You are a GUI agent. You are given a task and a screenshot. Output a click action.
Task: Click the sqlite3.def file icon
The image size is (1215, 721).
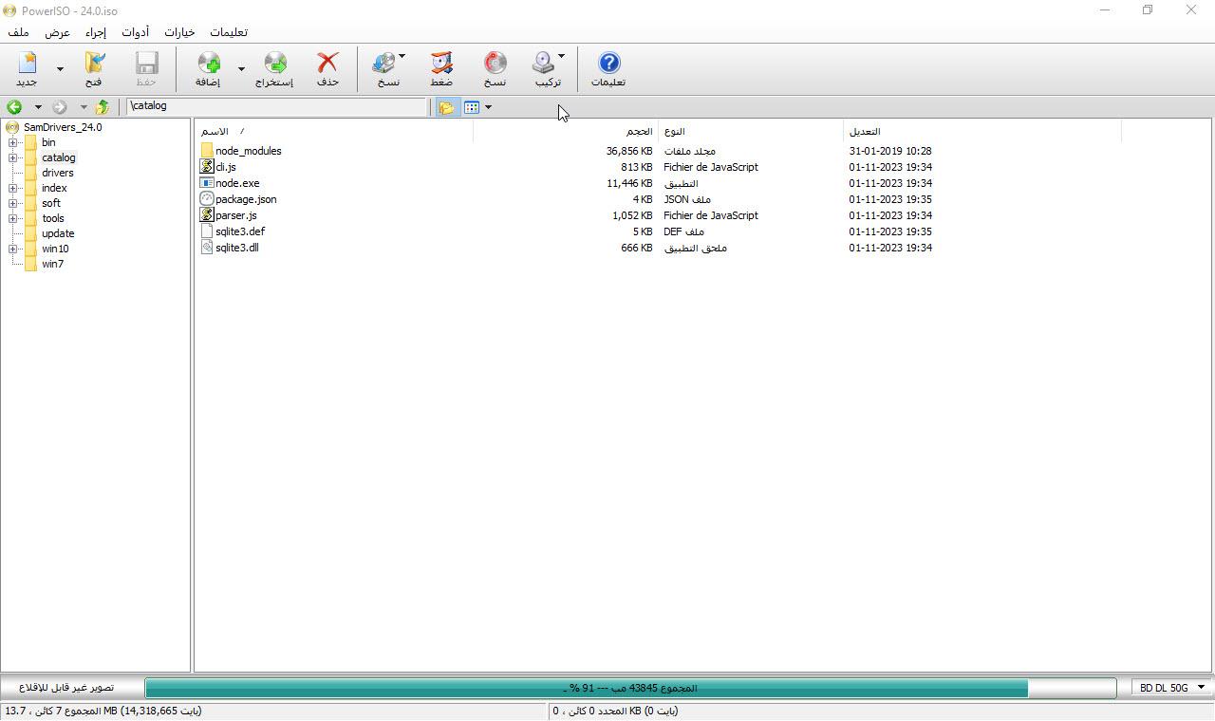(x=207, y=231)
